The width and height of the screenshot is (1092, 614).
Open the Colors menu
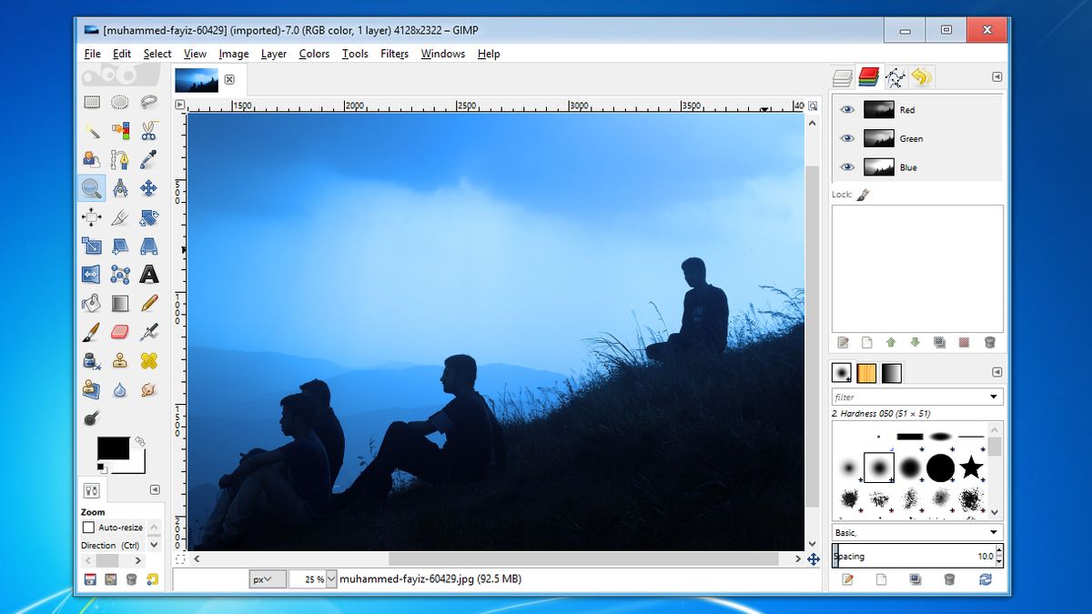[x=314, y=54]
